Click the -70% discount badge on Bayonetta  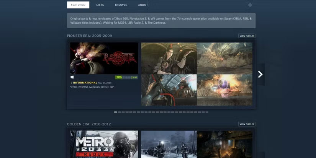(x=119, y=77)
